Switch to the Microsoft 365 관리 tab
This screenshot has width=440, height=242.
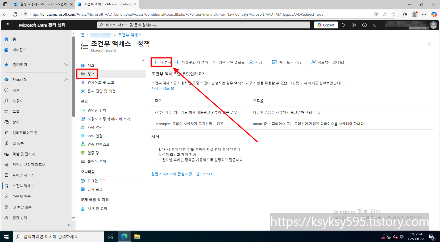click(x=43, y=4)
